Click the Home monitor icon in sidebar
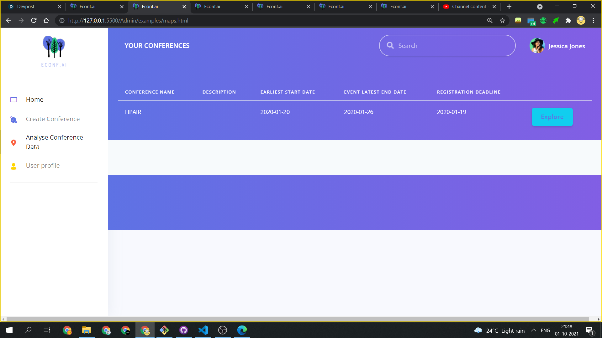Image resolution: width=602 pixels, height=338 pixels. point(13,100)
